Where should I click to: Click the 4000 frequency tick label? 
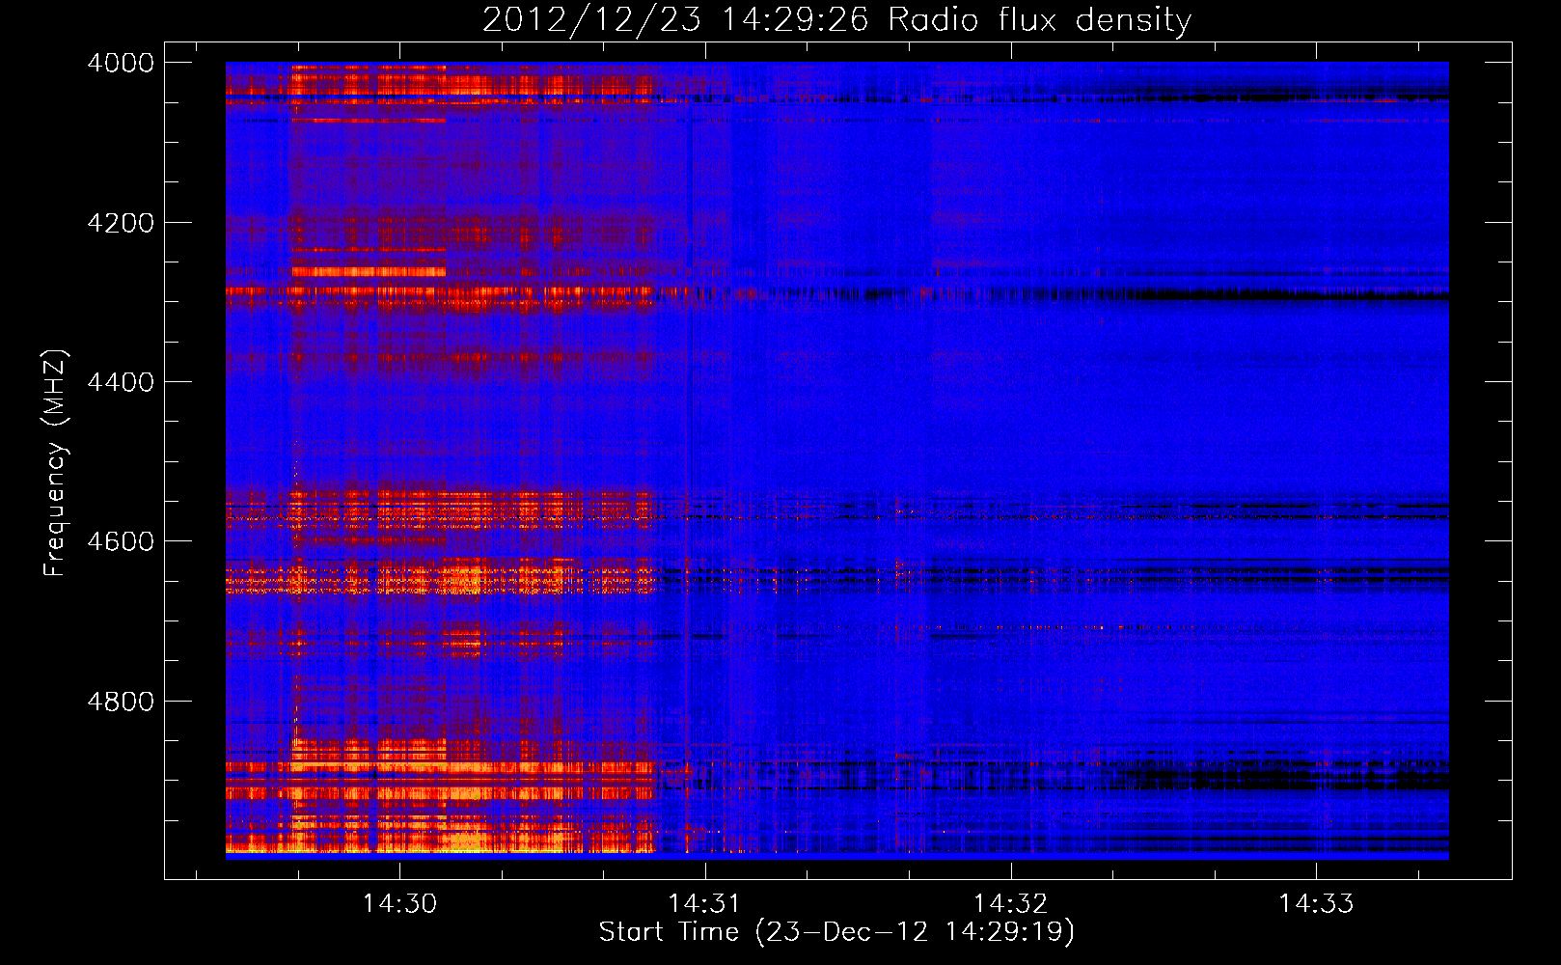click(x=121, y=63)
